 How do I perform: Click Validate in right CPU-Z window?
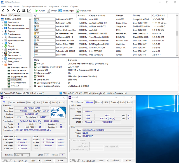click(116, 160)
